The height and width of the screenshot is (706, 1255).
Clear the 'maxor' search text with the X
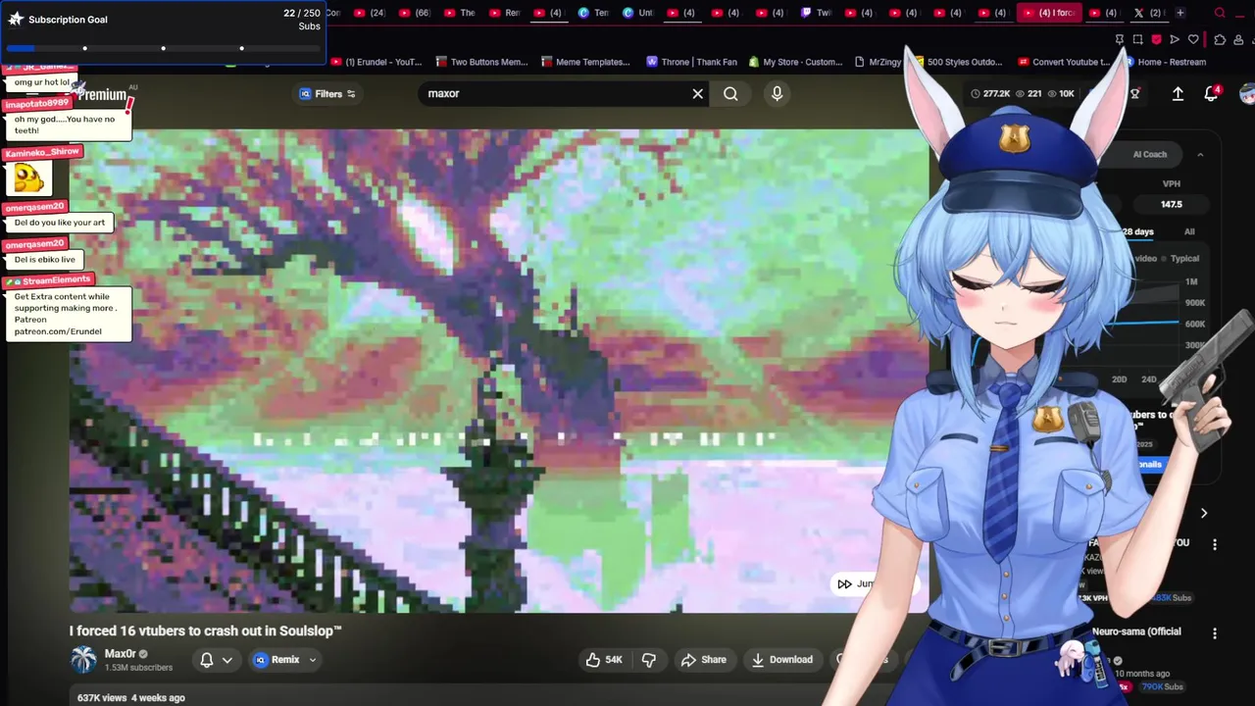[697, 94]
